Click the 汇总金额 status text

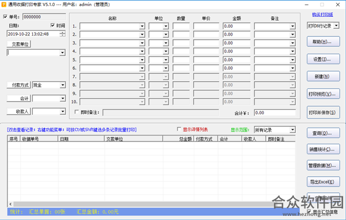click(97, 212)
